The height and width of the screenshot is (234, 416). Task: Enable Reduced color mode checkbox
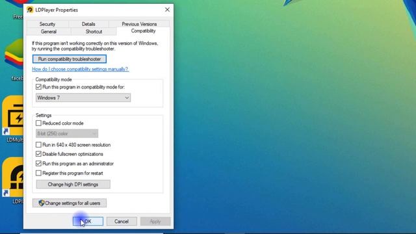(38, 123)
